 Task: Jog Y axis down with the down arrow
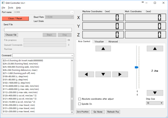[103, 74]
